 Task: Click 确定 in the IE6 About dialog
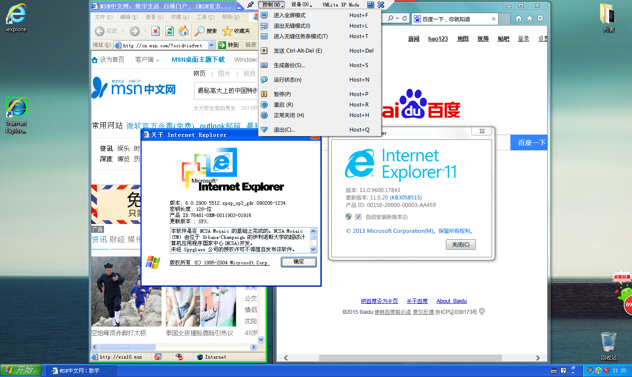tap(299, 262)
